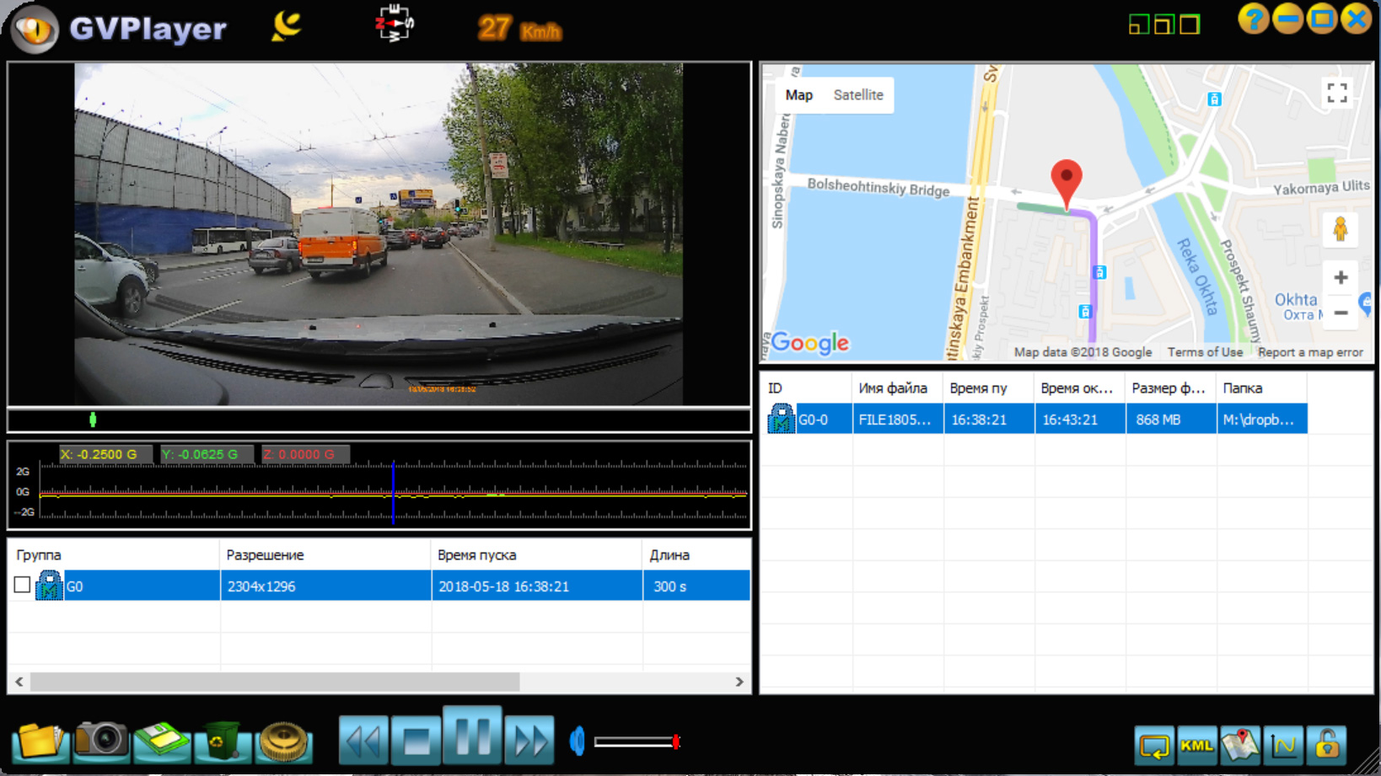Click the video playback frame
The image size is (1381, 776).
click(379, 234)
